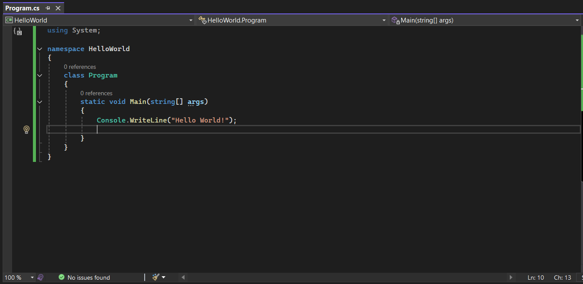Click the code cleanup broom icon
The height and width of the screenshot is (284, 583).
(x=156, y=277)
